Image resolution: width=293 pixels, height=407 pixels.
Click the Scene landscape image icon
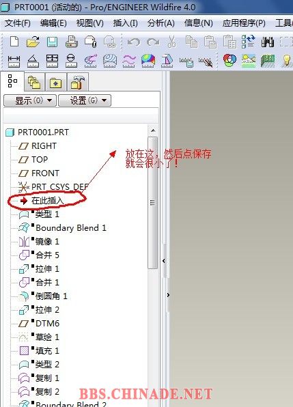click(249, 61)
